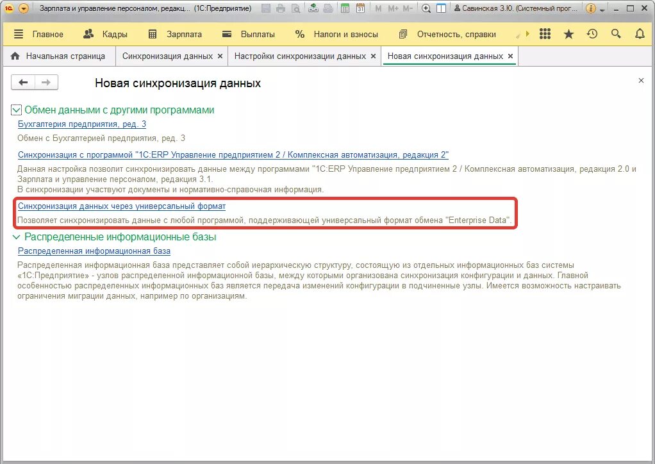655x464 pixels.
Task: Click the percent icon beside Налоги и взносы
Action: point(299,34)
